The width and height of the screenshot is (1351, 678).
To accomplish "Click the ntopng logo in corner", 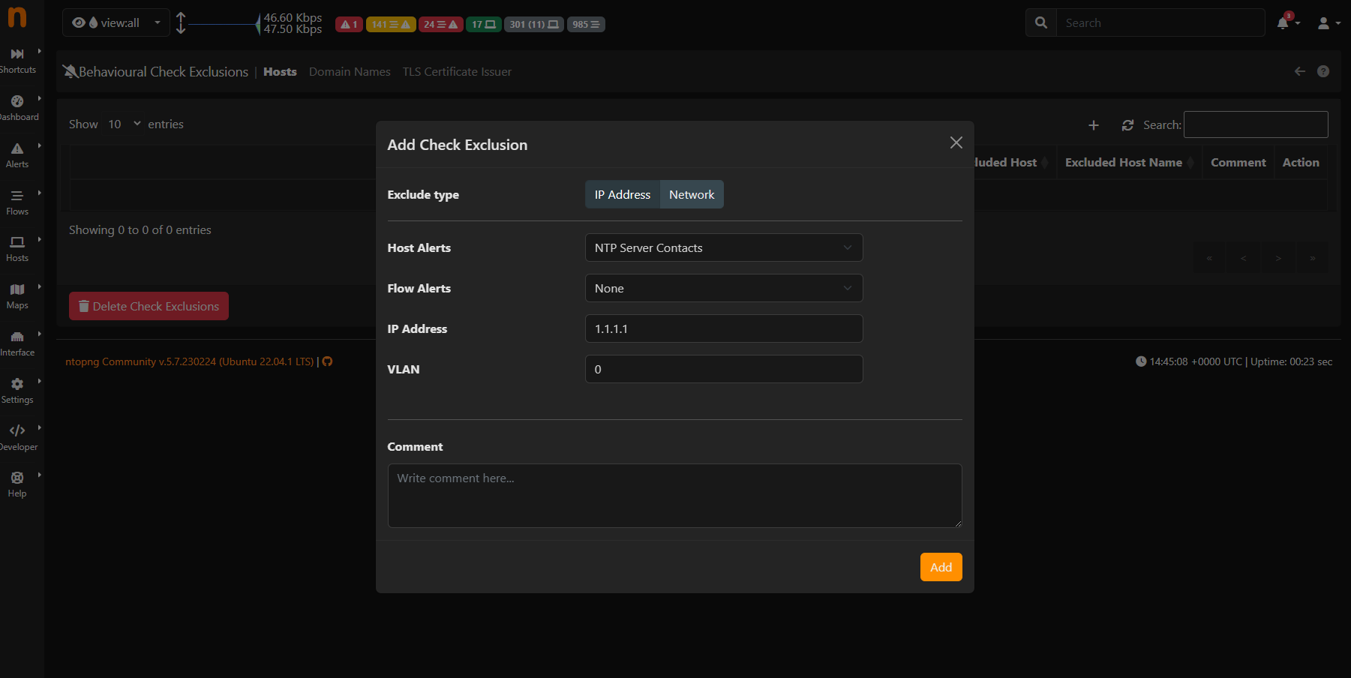I will (17, 18).
